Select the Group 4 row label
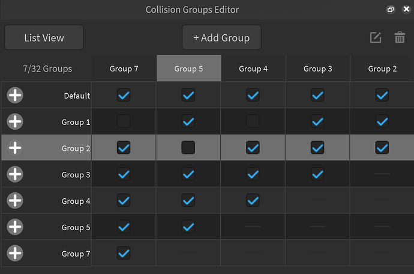414x274 pixels. [76, 201]
